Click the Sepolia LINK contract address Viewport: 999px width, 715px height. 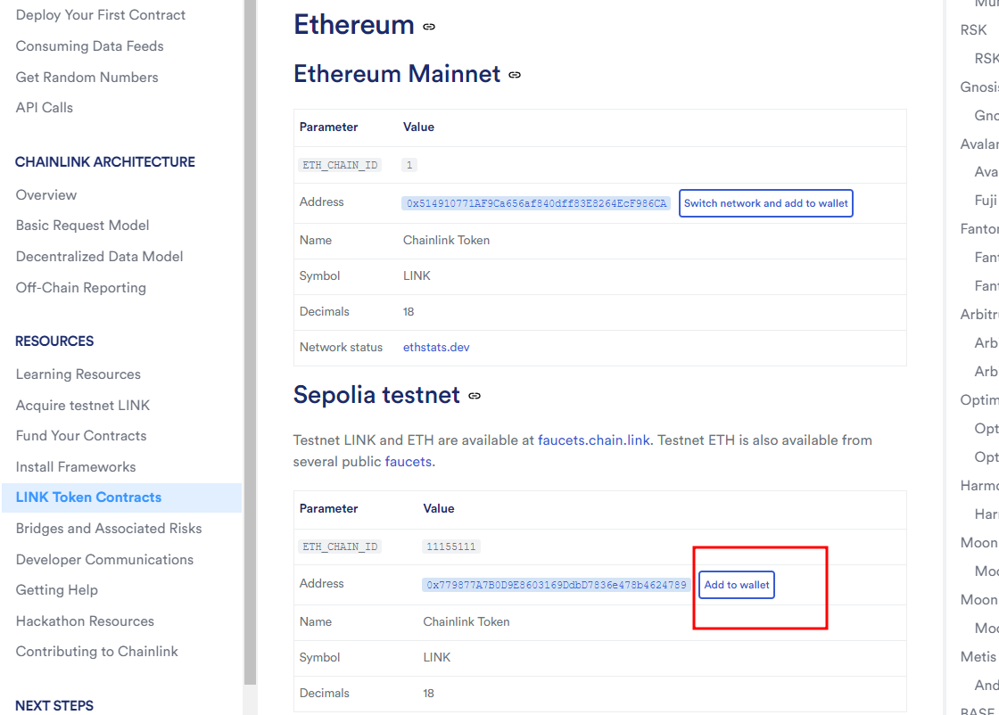coord(557,585)
